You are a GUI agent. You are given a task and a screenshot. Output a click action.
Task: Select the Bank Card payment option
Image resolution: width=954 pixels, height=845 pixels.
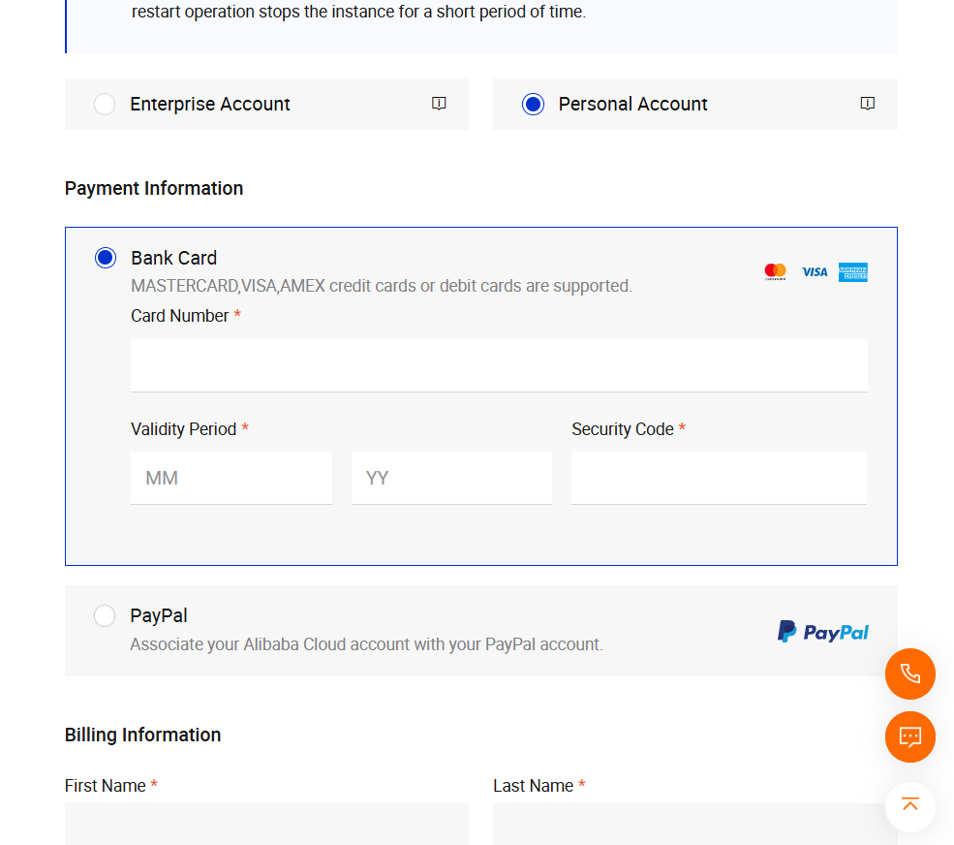click(106, 258)
